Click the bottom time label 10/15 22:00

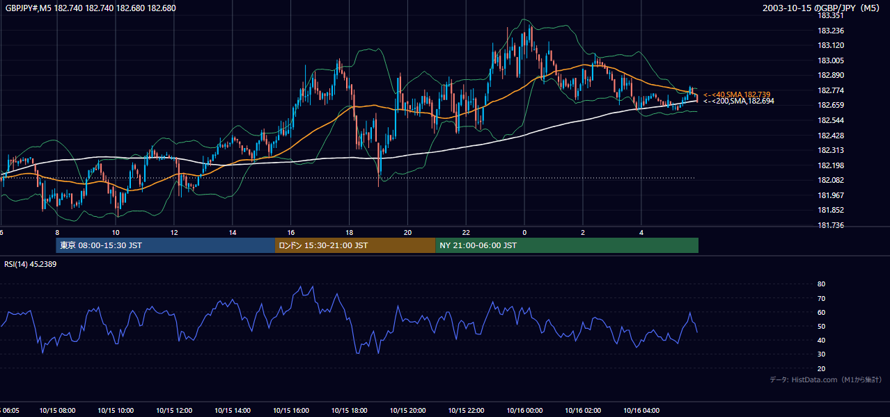[x=466, y=410]
